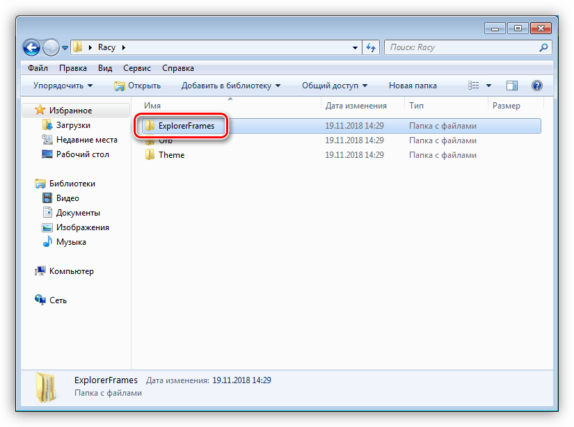
Task: Click the folder icon in address bar
Action: 78,47
